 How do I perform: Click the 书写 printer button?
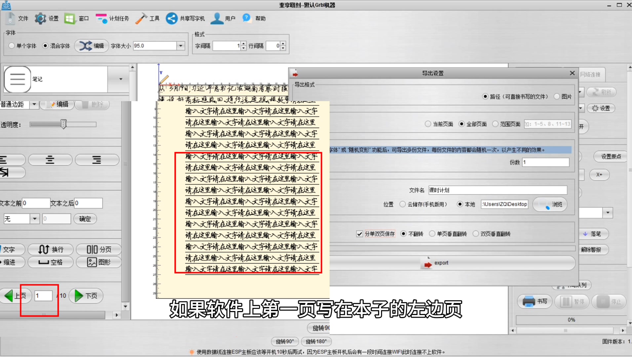(x=534, y=301)
